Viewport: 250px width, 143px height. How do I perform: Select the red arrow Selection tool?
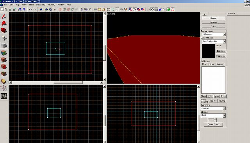4,16
